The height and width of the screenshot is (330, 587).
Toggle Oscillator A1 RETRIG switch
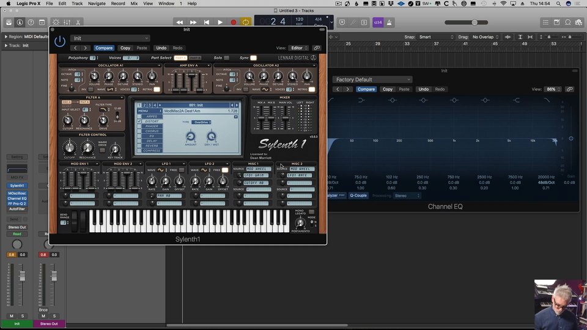click(157, 89)
